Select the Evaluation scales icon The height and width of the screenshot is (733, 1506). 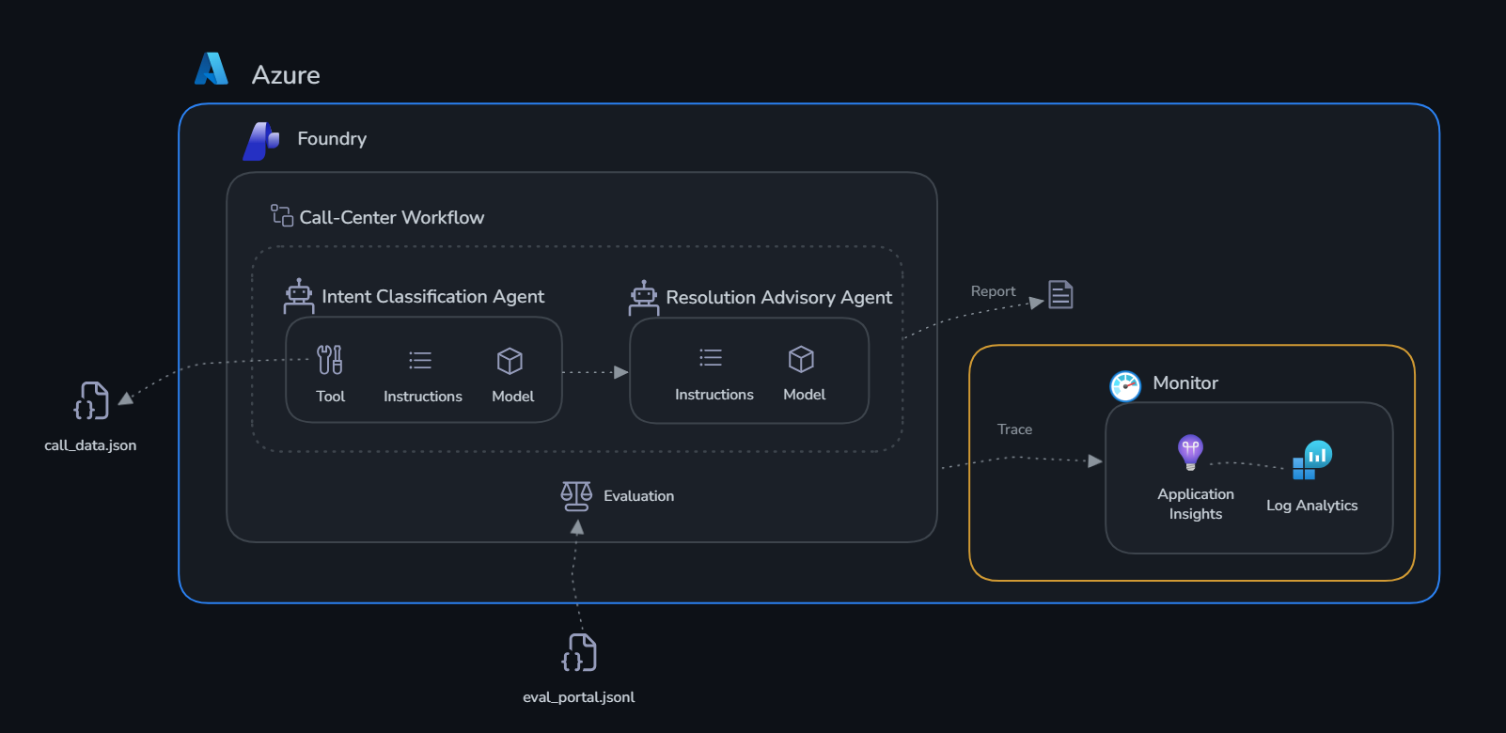click(x=576, y=495)
